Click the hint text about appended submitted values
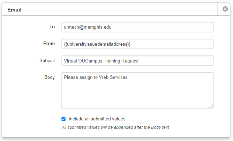The width and height of the screenshot is (233, 141). tap(115, 127)
